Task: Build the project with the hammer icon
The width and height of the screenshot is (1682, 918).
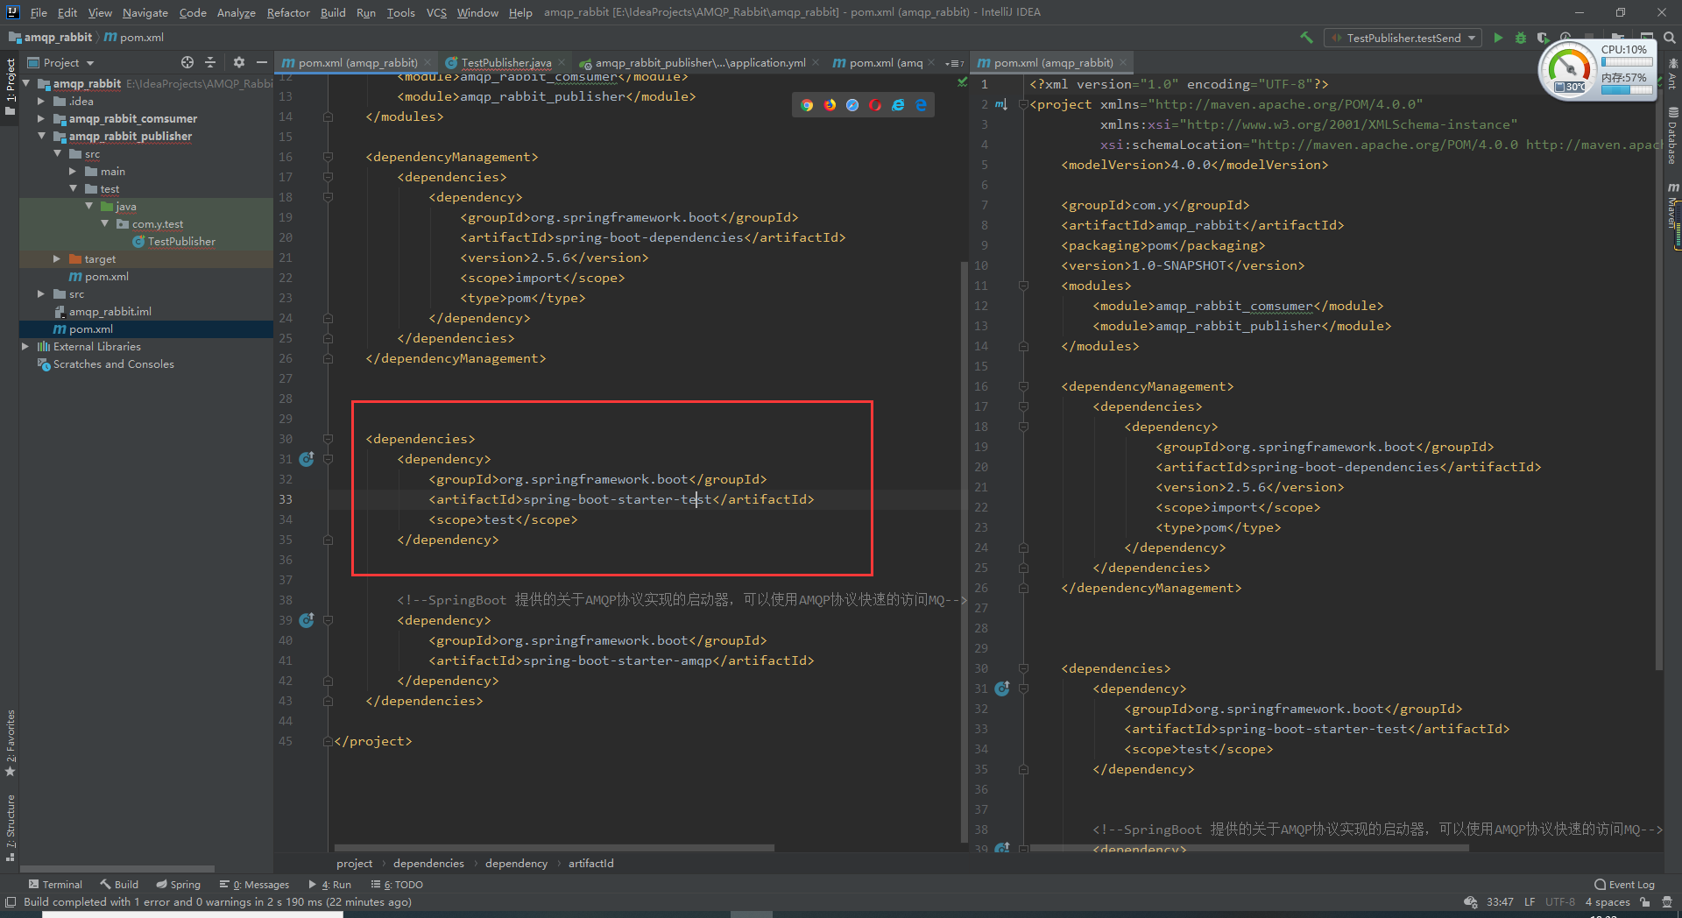Action: [x=1306, y=38]
